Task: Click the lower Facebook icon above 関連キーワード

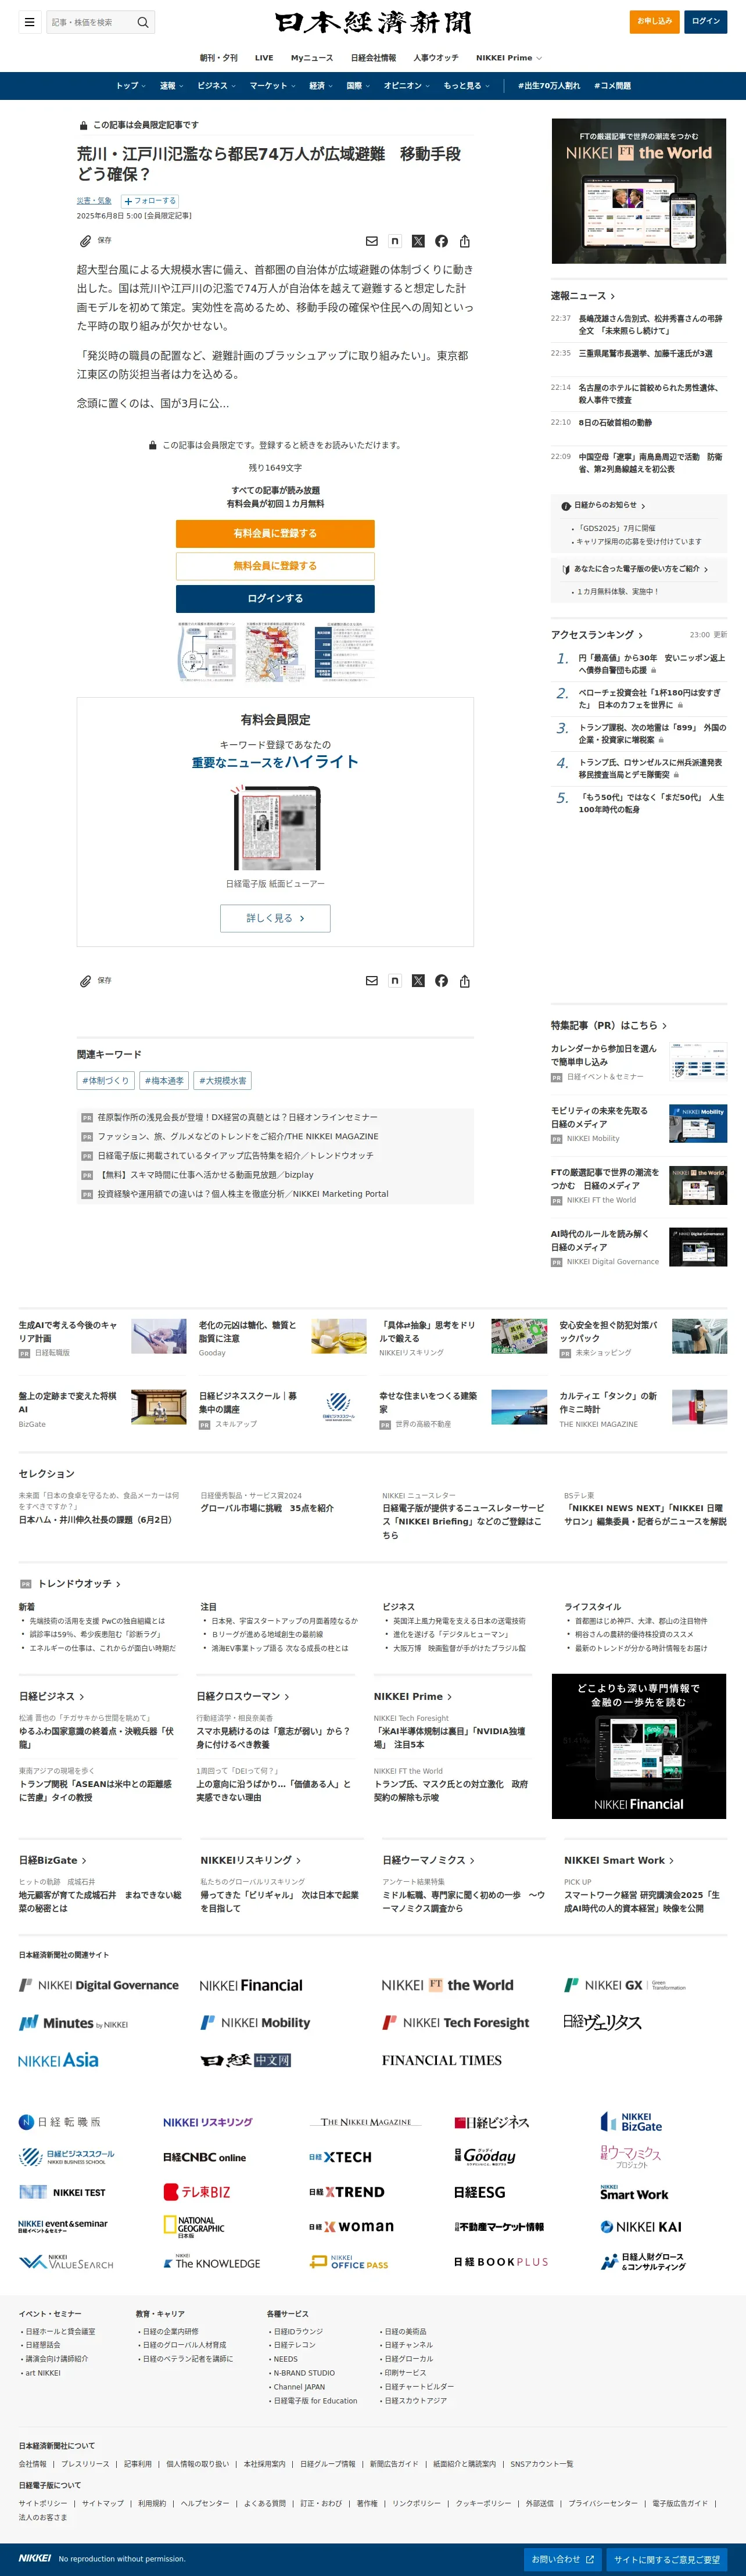Action: (441, 981)
